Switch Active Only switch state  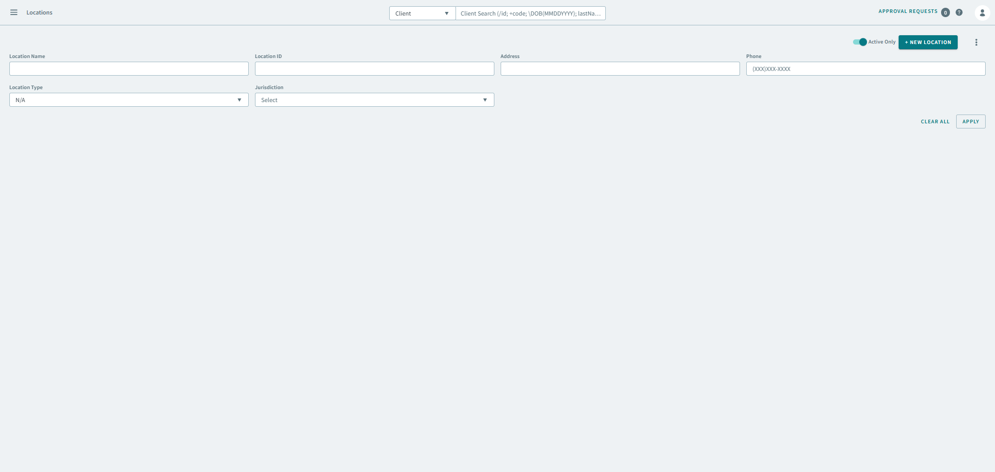pyautogui.click(x=859, y=42)
